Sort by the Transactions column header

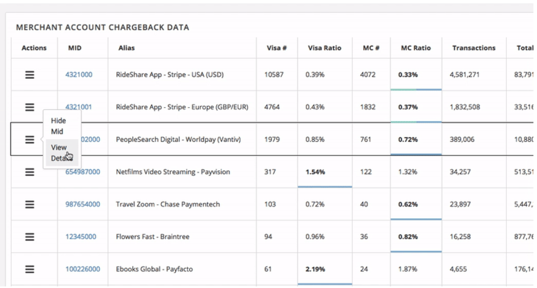tap(474, 48)
